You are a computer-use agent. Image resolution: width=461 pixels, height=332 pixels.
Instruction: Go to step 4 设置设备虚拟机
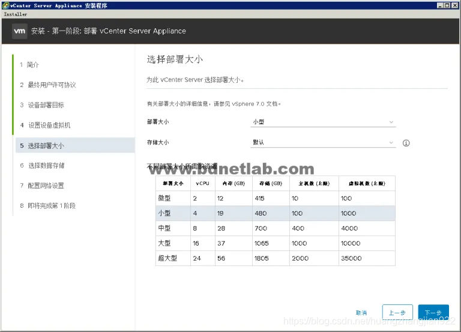point(45,125)
